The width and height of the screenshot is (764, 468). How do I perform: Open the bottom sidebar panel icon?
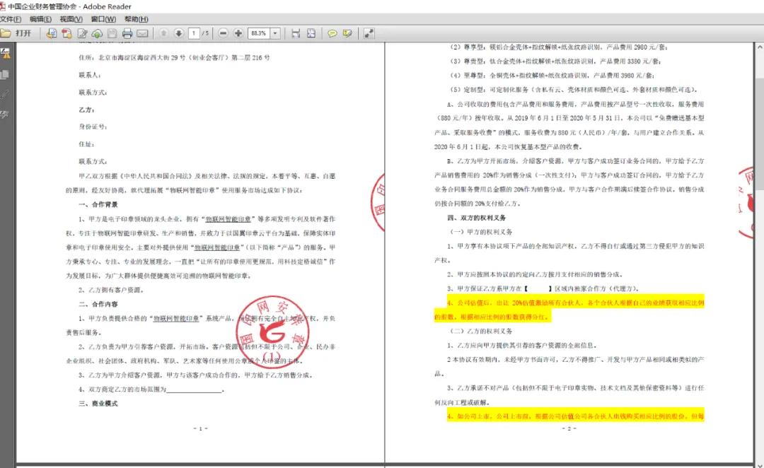[x=5, y=115]
